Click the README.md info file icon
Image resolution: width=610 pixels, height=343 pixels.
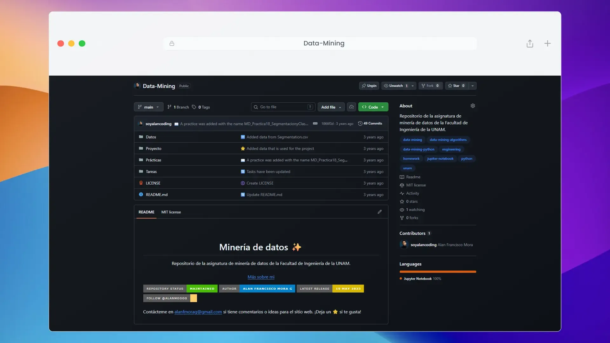click(141, 194)
